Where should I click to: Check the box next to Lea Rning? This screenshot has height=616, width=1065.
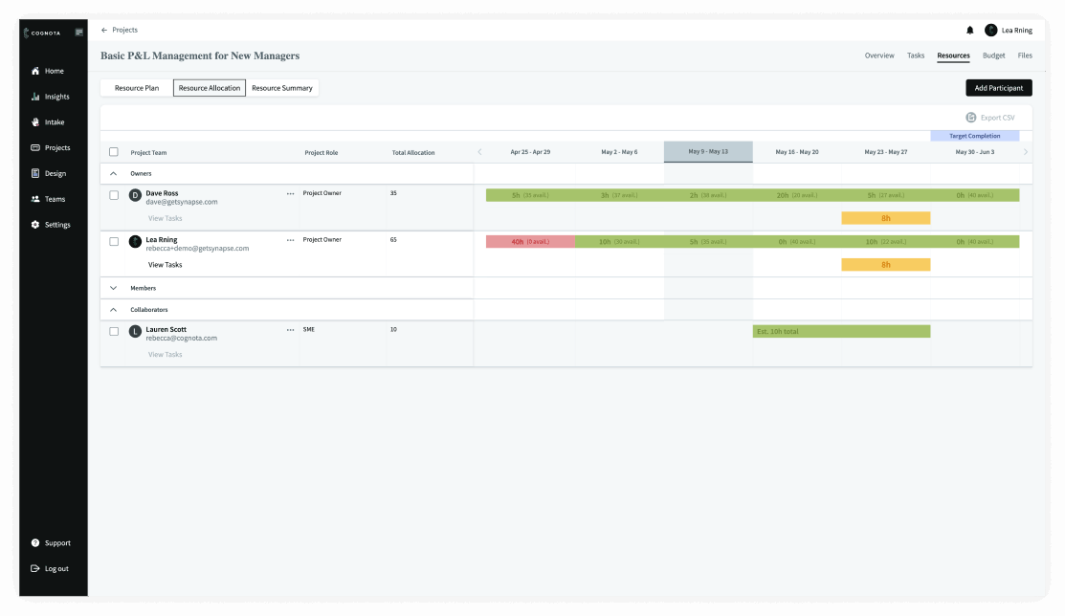114,241
